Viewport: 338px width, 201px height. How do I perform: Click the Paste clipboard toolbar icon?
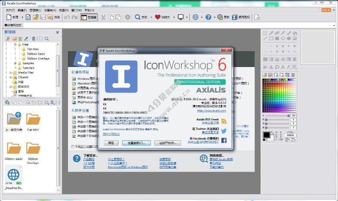tap(118, 17)
